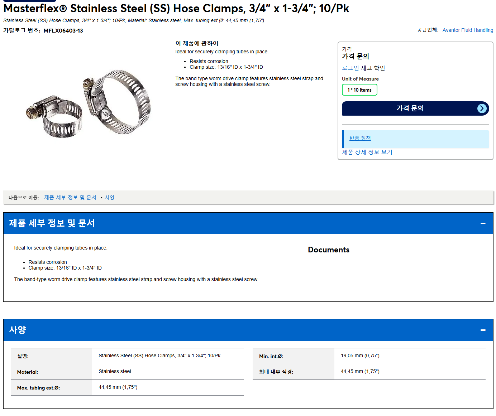
Task: Select the 1 * 10 items unit option
Action: point(359,90)
